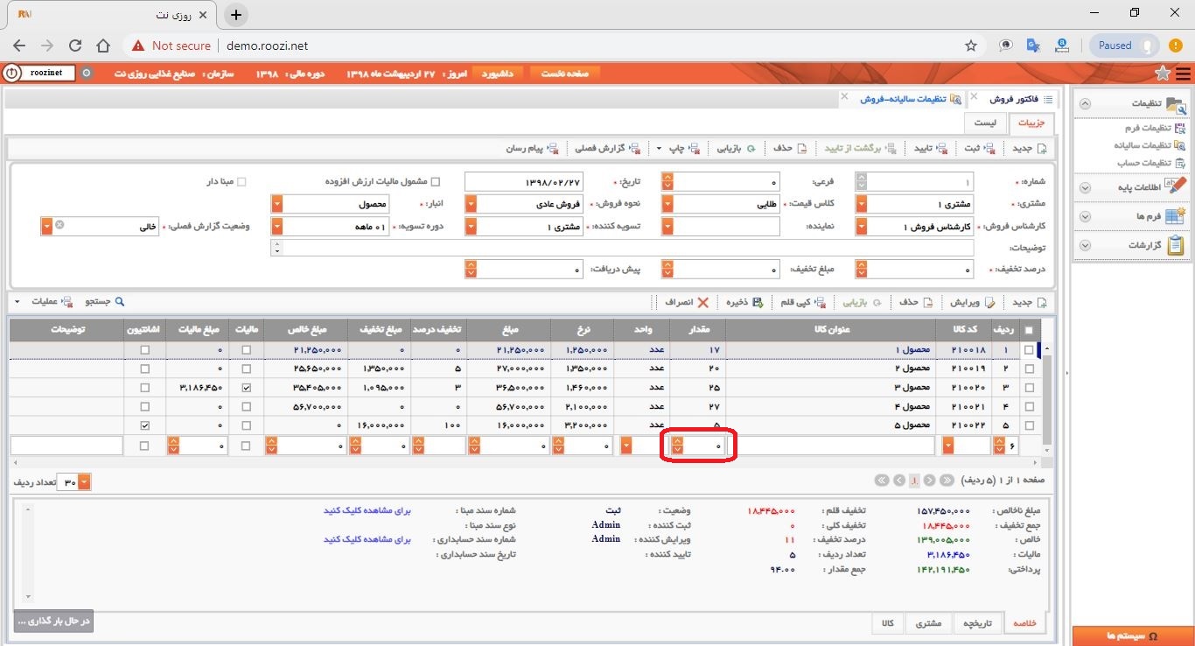Click the favorites star icon above sidebar

point(1162,74)
